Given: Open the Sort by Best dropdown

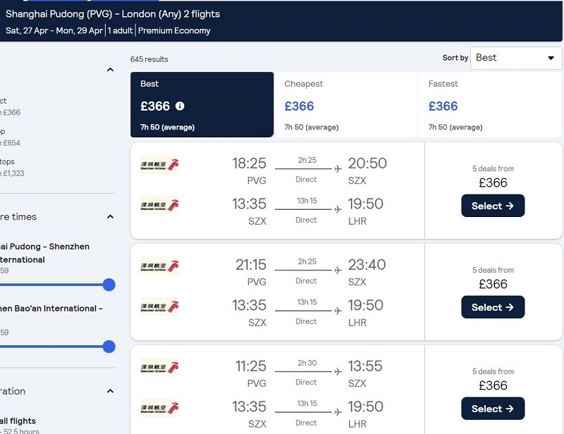Looking at the screenshot, I should tap(516, 58).
